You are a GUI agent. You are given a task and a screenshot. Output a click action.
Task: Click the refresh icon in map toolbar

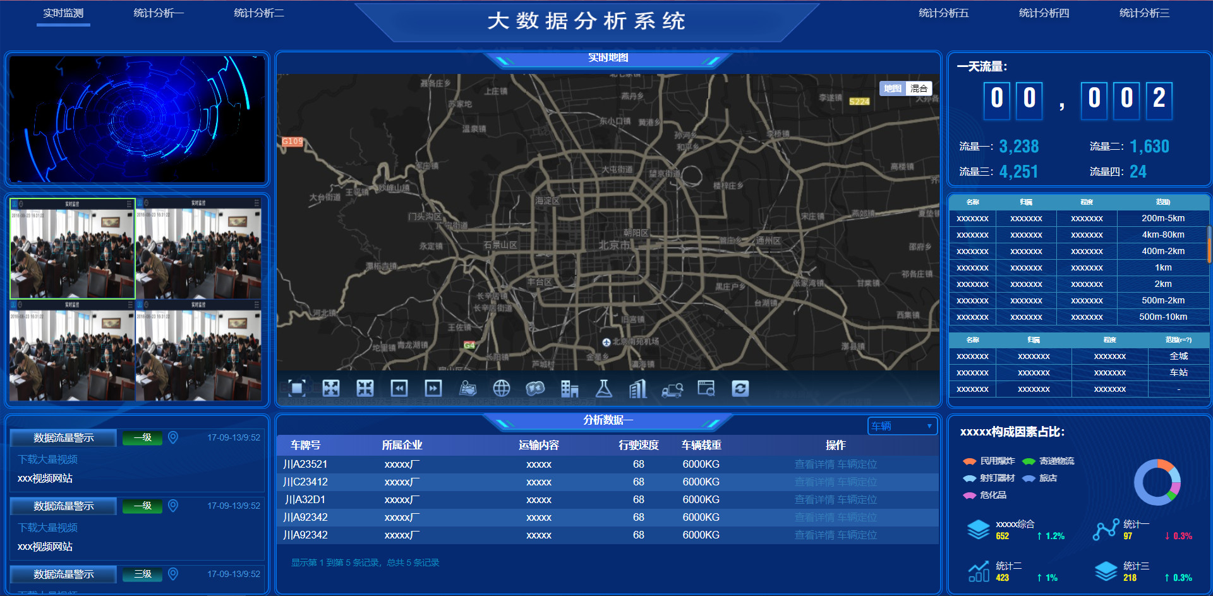(x=740, y=388)
